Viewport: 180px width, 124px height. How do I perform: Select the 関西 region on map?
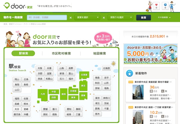(63, 94)
